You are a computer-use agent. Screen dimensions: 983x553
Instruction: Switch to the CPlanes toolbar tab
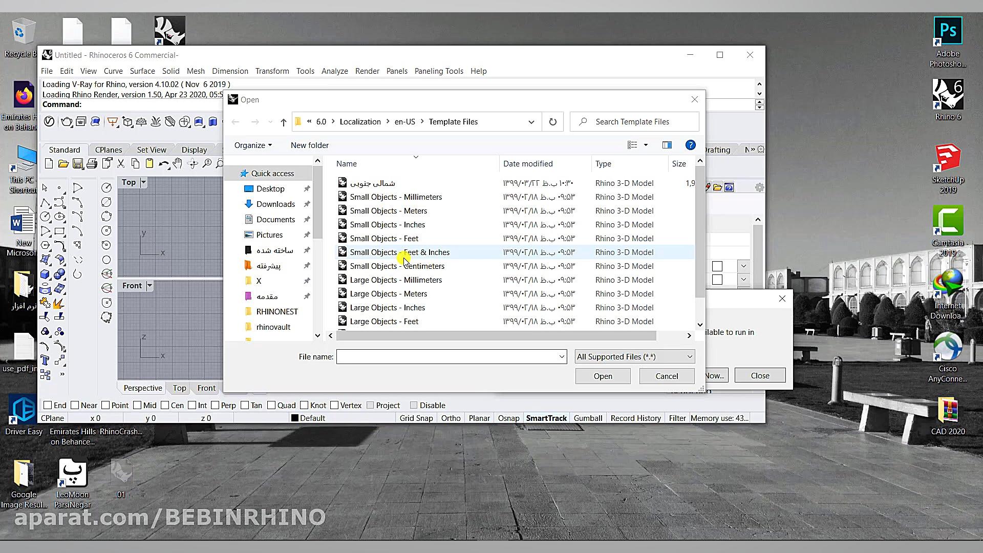pyautogui.click(x=109, y=150)
